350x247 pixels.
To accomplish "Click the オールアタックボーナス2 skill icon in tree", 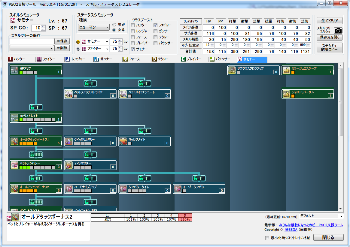I will 14,189.
